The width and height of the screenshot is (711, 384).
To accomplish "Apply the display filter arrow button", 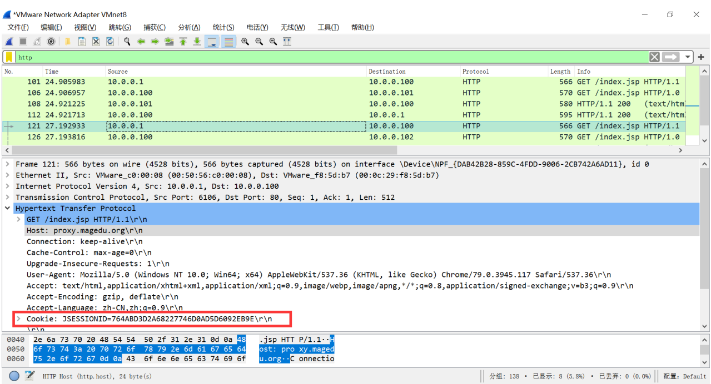I will point(671,57).
